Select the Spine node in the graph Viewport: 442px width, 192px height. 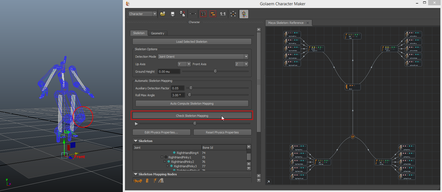pyautogui.click(x=352, y=87)
